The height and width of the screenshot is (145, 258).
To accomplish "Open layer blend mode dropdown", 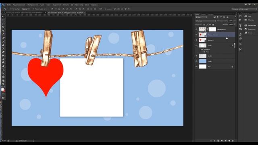I will [206, 21].
